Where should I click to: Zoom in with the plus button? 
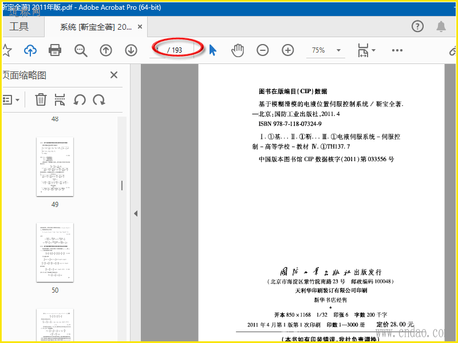(x=288, y=50)
